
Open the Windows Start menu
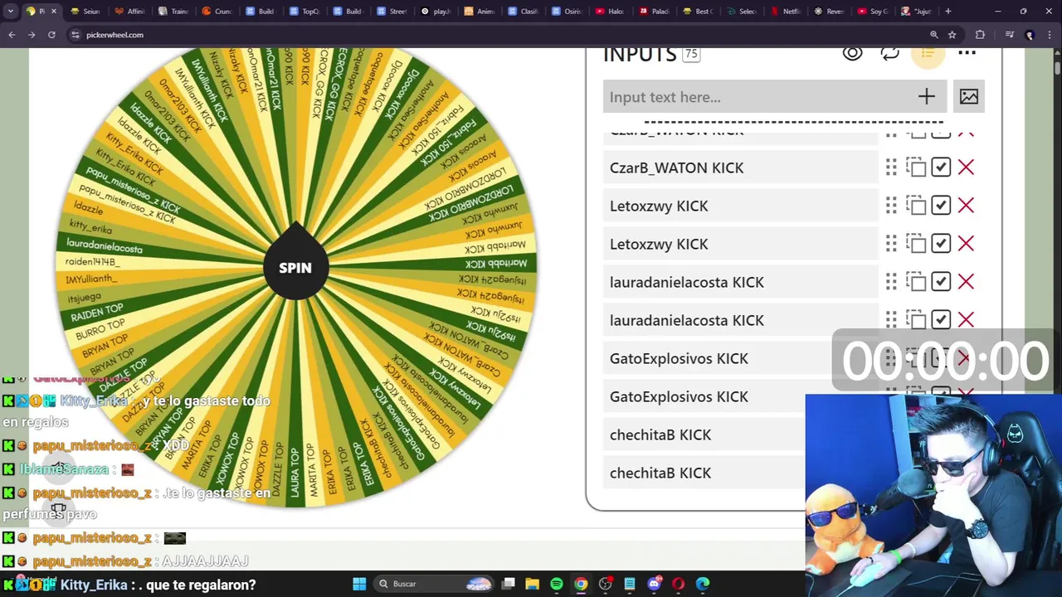pyautogui.click(x=359, y=584)
